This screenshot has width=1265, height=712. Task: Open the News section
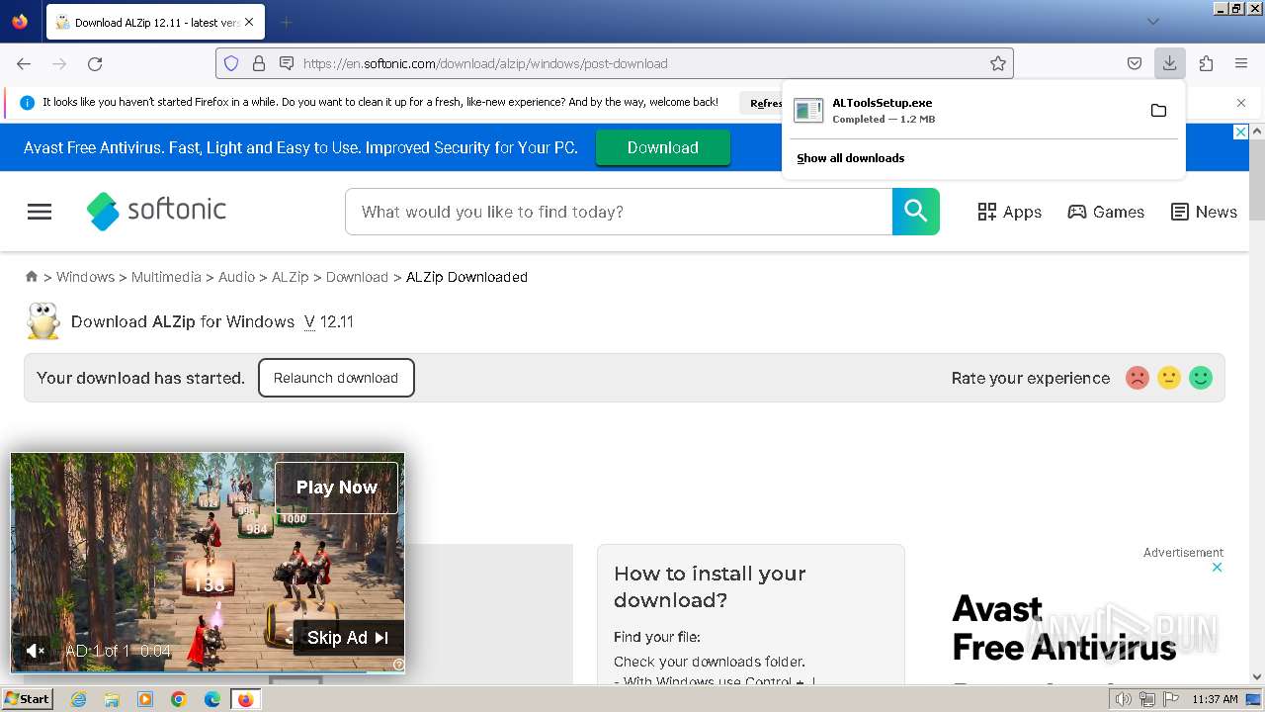pos(1204,212)
